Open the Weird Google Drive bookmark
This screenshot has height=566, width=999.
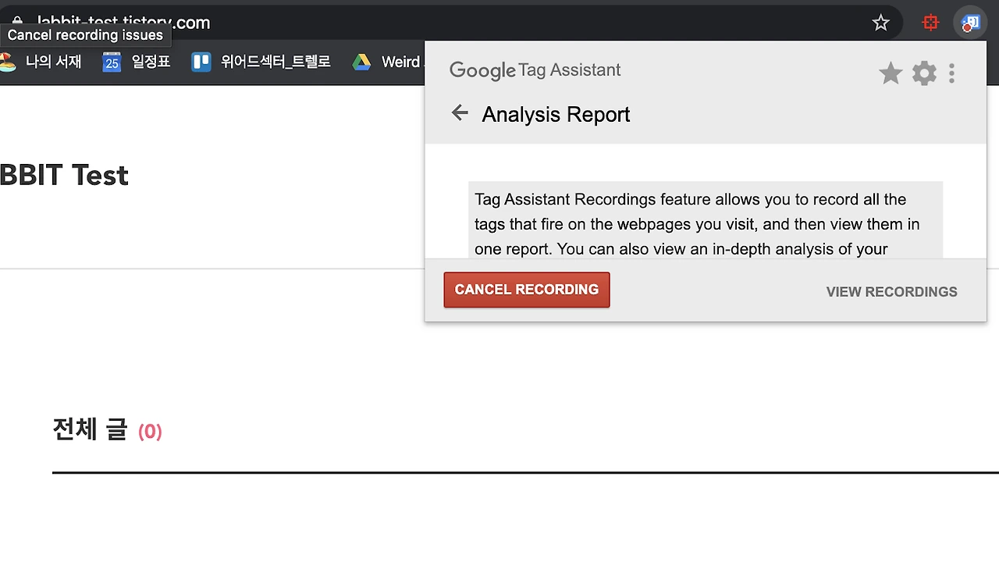click(387, 62)
